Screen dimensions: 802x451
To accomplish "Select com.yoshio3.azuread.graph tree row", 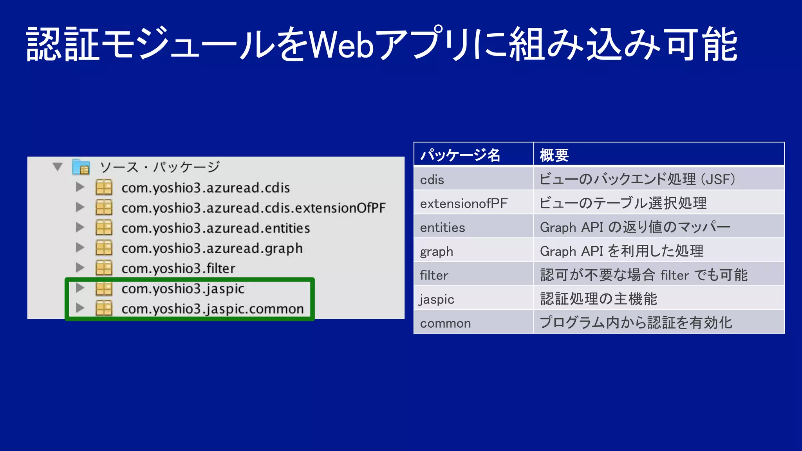I will pos(212,249).
